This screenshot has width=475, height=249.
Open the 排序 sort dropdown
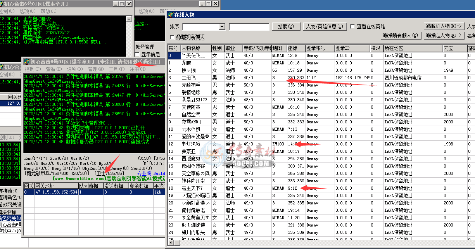coord(222,27)
